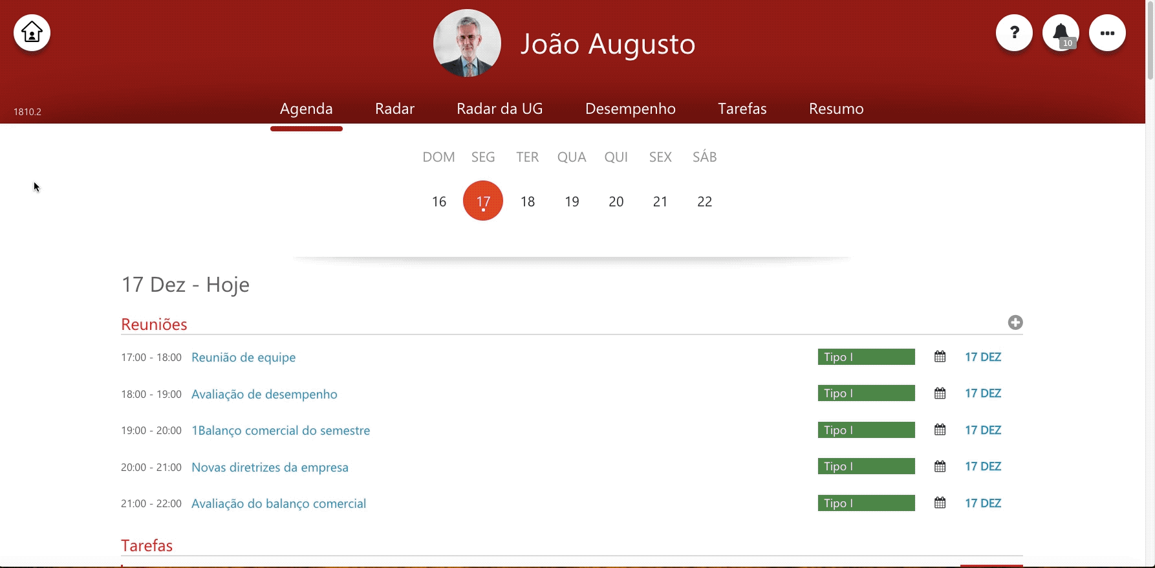Open 1Balanço comercial do semestre meeting
This screenshot has height=568, width=1155.
click(281, 430)
